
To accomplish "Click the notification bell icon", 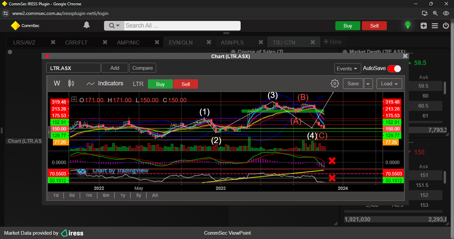I will click(x=86, y=25).
